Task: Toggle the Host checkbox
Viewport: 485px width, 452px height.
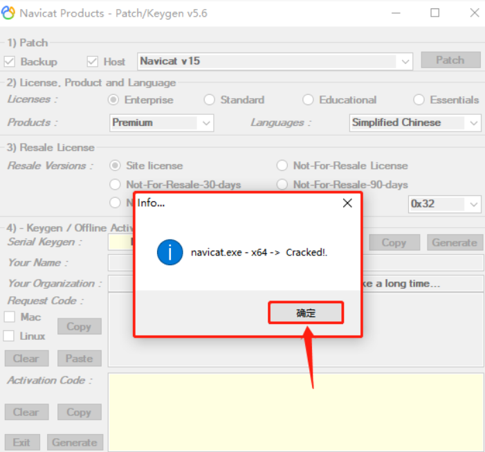Action: tap(92, 62)
